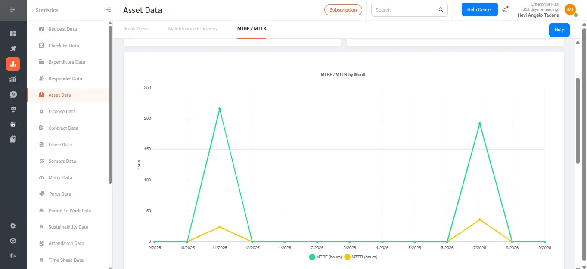Expand the main navigation rail
The image size is (587, 269).
pyautogui.click(x=13, y=10)
